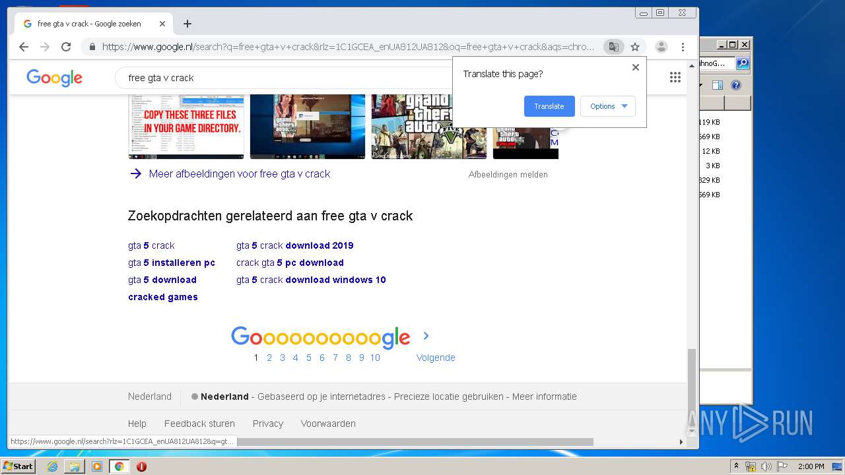
Task: Open the Windows 10 desktop GTA image thumbnail
Action: pyautogui.click(x=308, y=127)
